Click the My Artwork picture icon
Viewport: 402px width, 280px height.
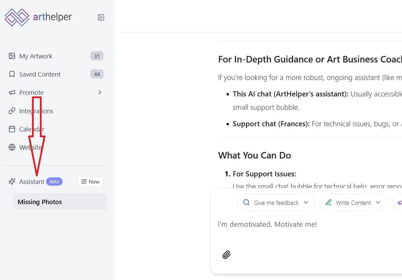coord(12,56)
